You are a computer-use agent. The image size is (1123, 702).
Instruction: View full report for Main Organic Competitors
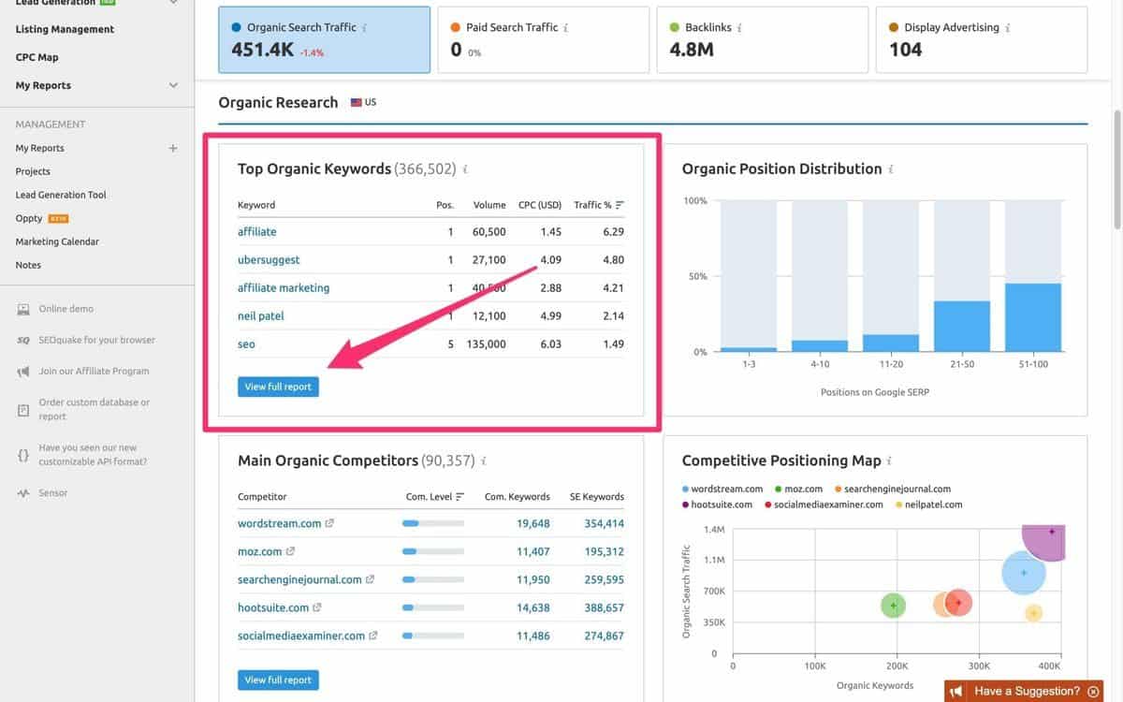(x=278, y=680)
